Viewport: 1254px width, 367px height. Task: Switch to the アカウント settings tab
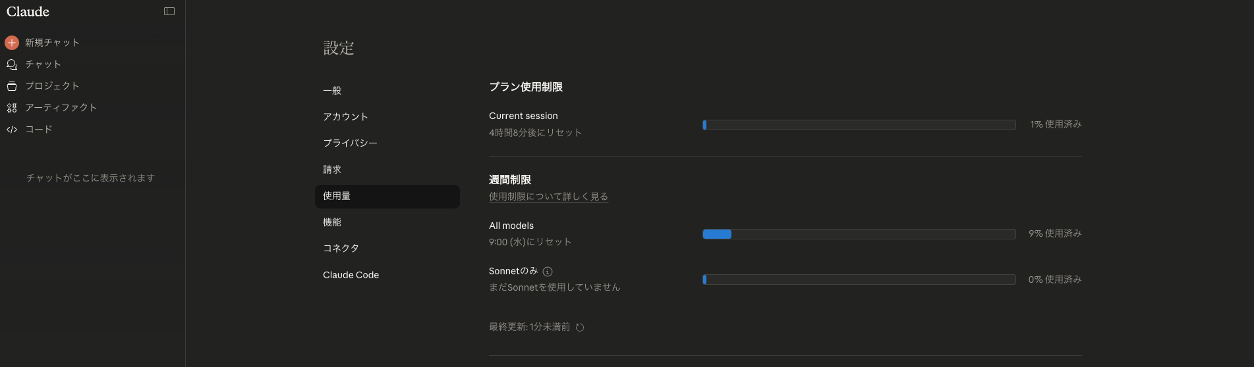pyautogui.click(x=345, y=117)
